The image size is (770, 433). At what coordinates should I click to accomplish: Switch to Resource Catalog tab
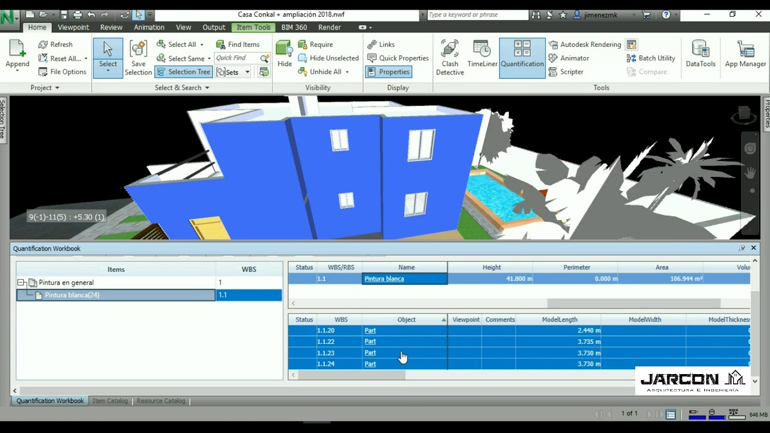click(161, 401)
